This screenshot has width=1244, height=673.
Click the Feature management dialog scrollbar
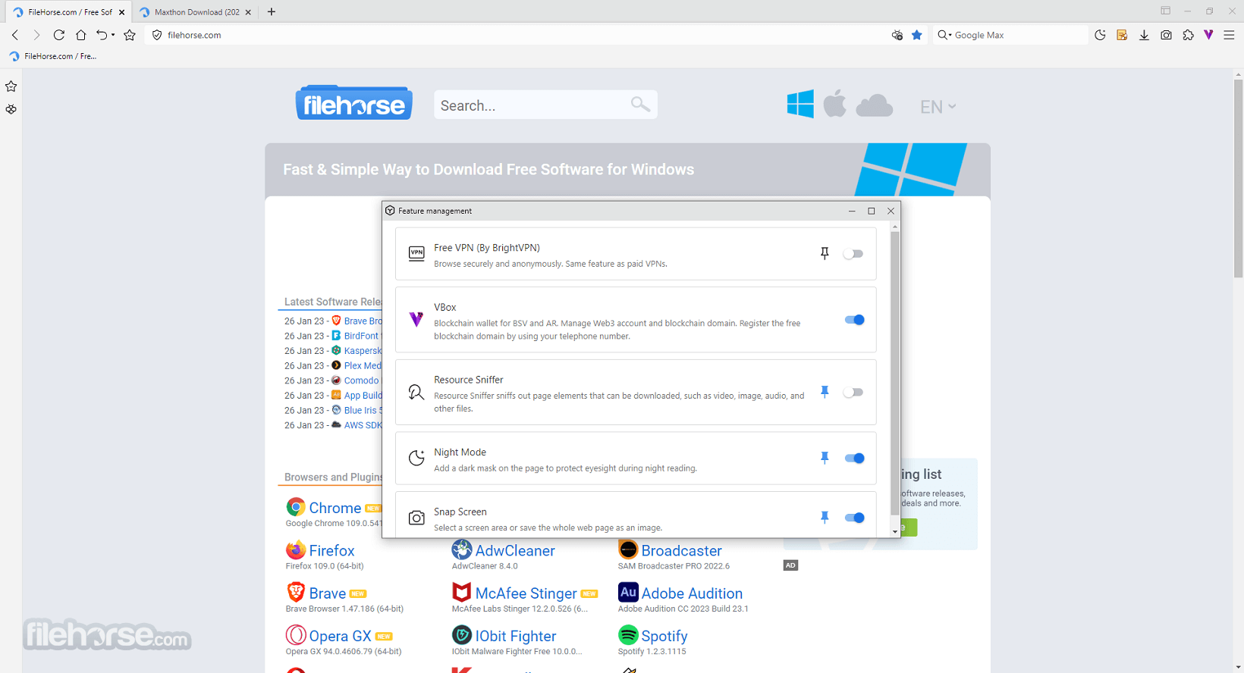coord(895,371)
